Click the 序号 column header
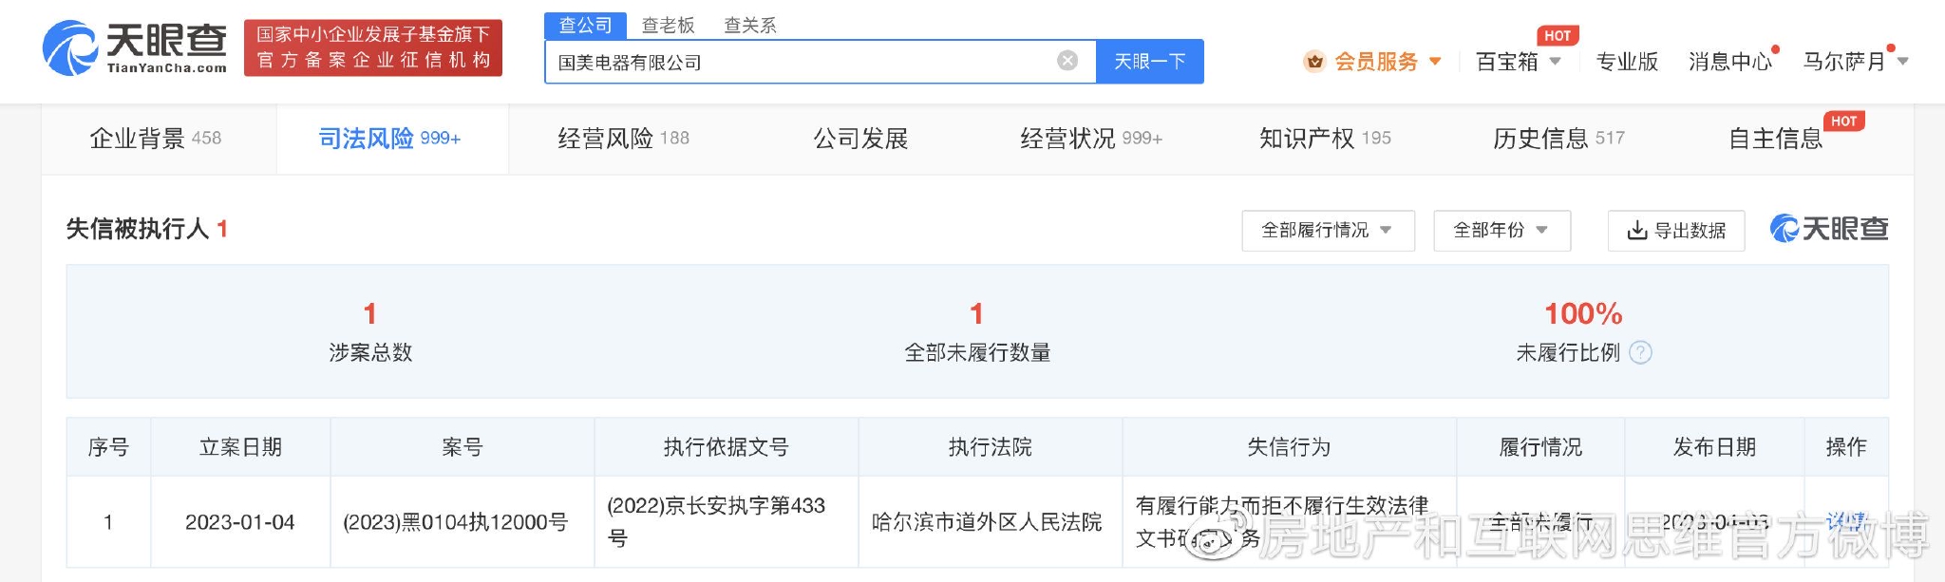The image size is (1945, 582). 108,447
